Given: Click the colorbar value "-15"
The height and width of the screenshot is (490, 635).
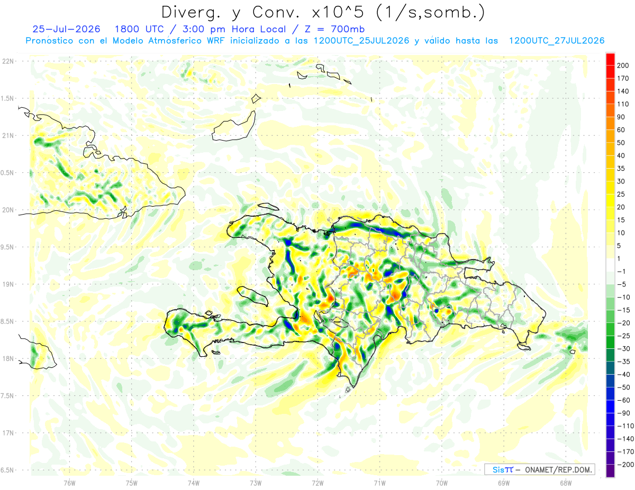Looking at the screenshot, I should click(x=623, y=310).
